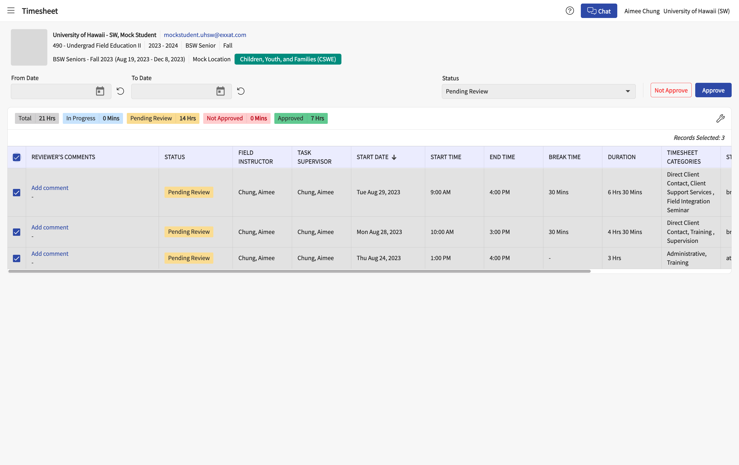
Task: Select the Approved 7 Hrs chip
Action: point(301,118)
